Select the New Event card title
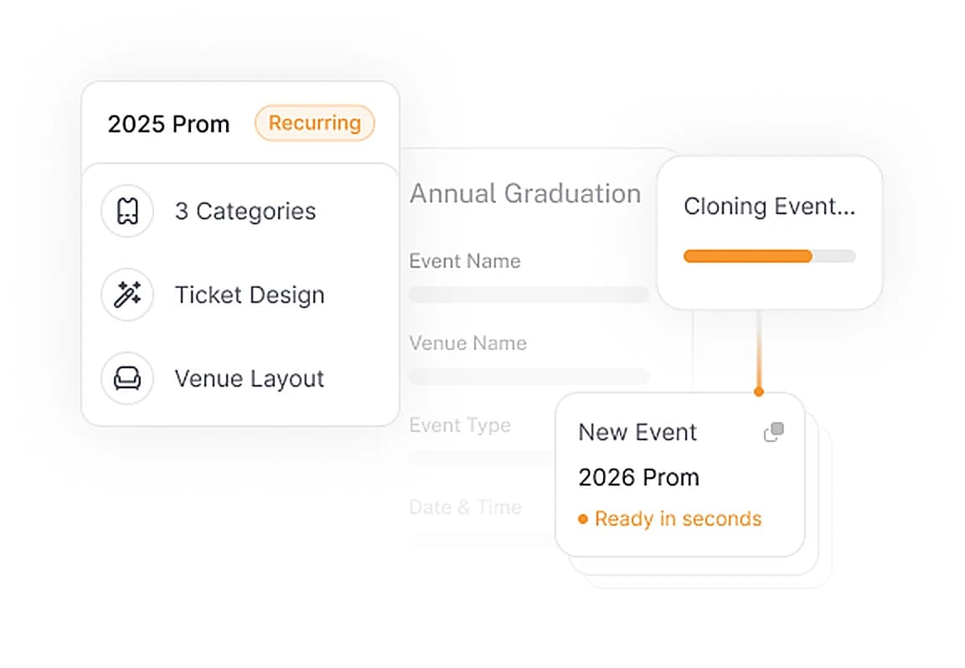Image resolution: width=965 pixels, height=668 pixels. [x=637, y=433]
